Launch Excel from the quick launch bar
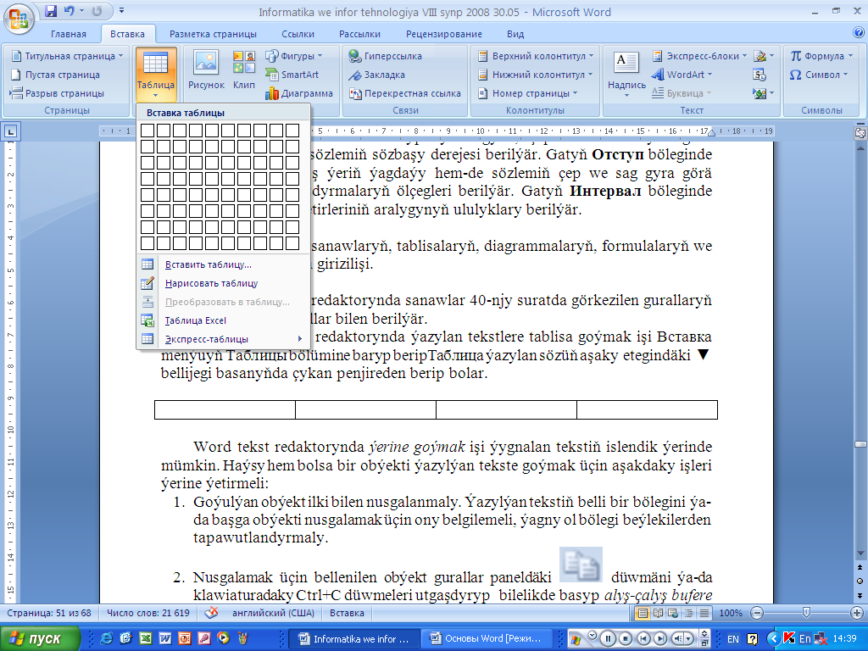 (146, 638)
